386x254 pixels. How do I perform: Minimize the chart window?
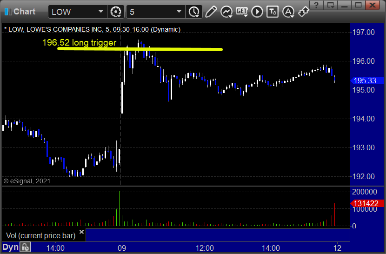(345, 5)
